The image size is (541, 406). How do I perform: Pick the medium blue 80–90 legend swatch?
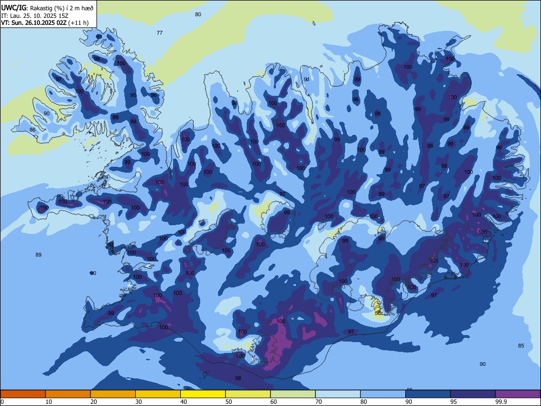383,394
